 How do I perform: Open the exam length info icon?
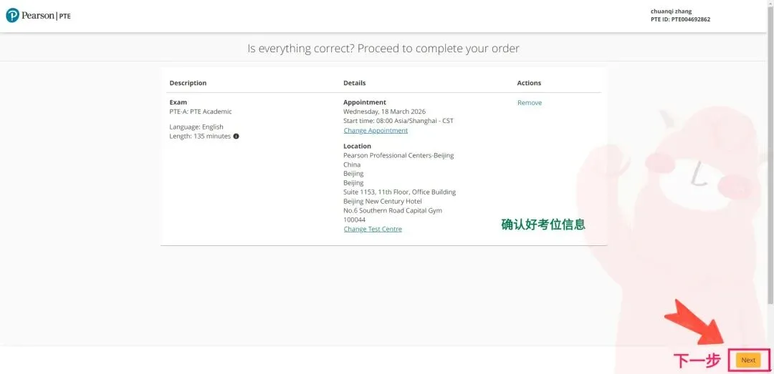tap(236, 137)
